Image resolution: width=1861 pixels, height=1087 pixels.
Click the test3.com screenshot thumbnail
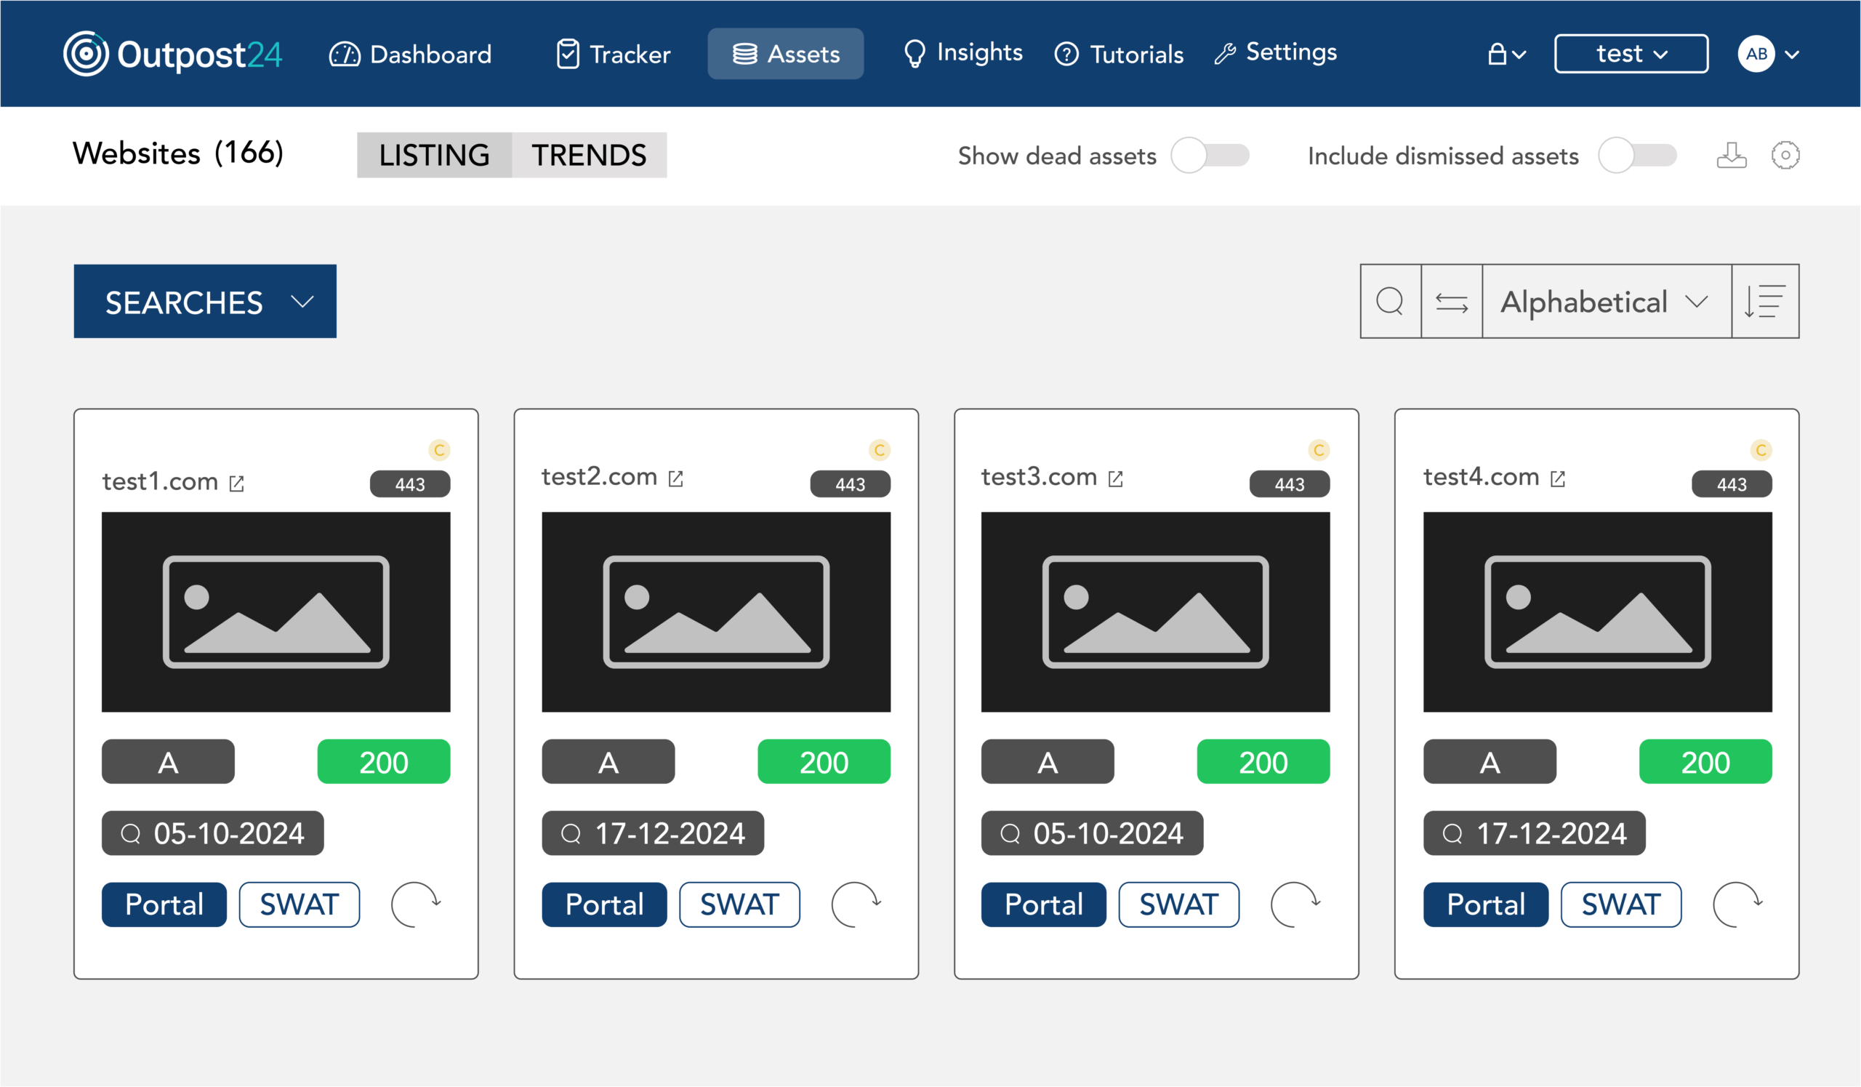click(1155, 611)
